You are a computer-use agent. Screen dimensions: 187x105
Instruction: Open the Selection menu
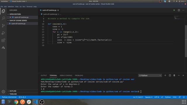11,7
